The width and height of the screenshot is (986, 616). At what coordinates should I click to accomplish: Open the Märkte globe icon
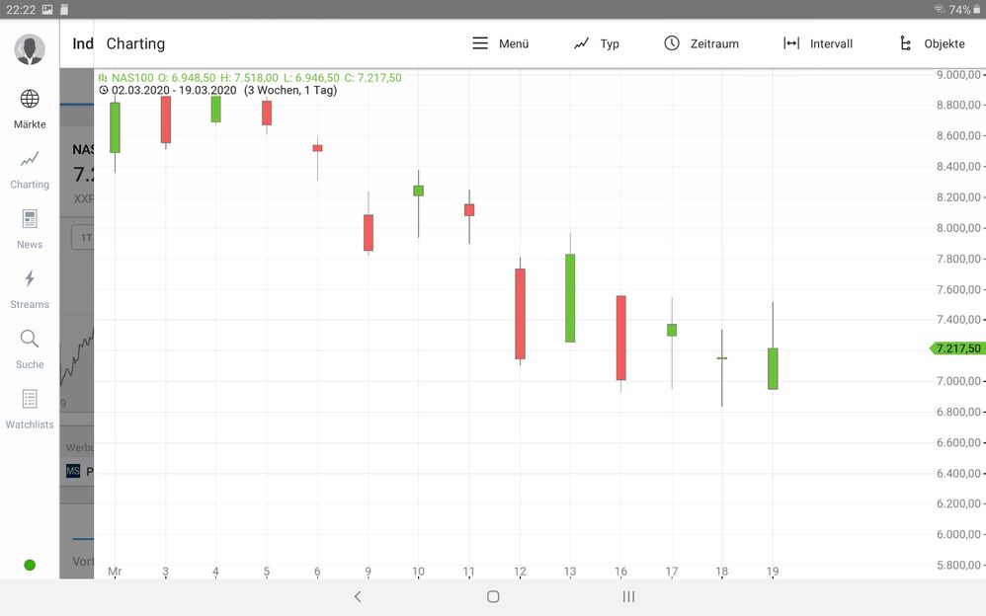[29, 97]
